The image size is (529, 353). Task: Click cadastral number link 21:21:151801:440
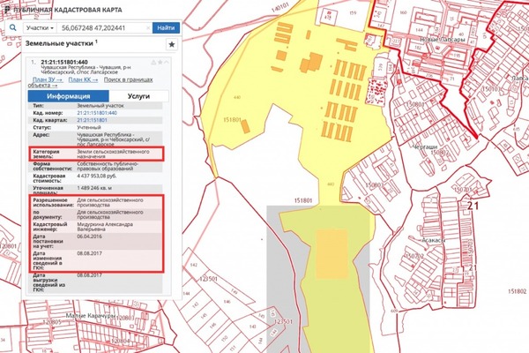click(101, 113)
